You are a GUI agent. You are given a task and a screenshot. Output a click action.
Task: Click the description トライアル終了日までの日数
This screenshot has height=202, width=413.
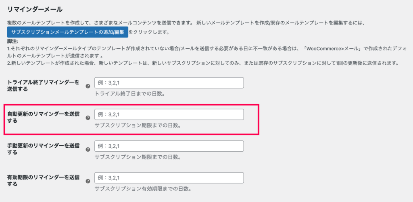130,94
